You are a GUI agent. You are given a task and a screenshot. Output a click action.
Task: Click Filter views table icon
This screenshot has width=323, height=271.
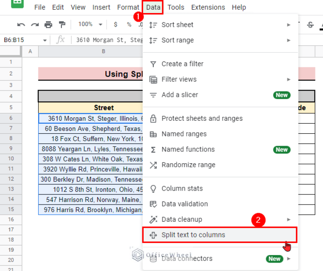[x=153, y=80]
